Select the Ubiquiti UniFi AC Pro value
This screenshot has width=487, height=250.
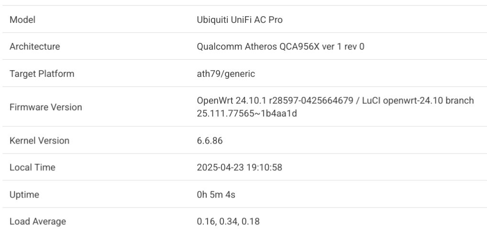tap(240, 20)
